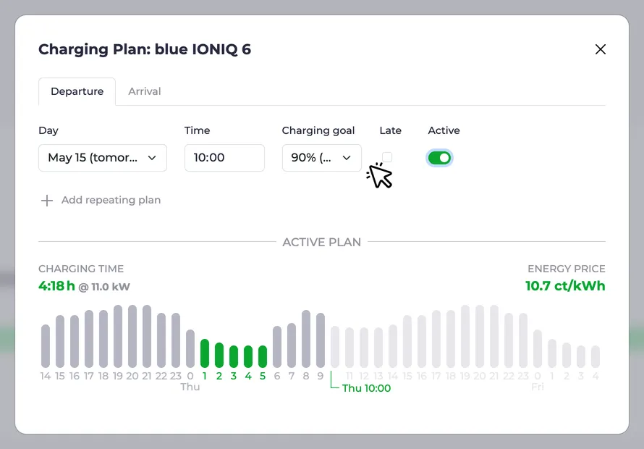644x449 pixels.
Task: Select the Departure tab
Action: pyautogui.click(x=77, y=91)
